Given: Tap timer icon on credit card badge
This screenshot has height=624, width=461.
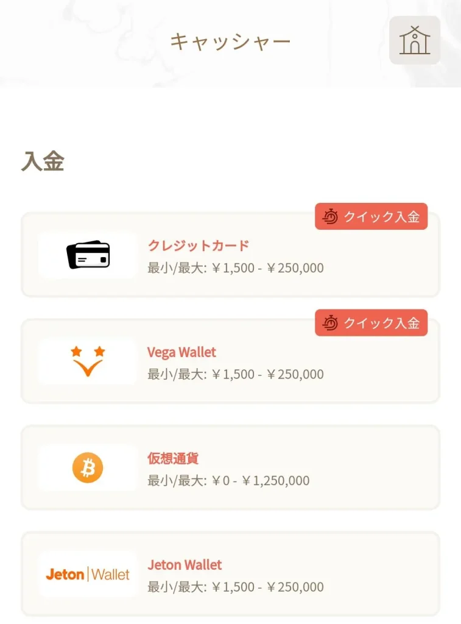Looking at the screenshot, I should (330, 216).
